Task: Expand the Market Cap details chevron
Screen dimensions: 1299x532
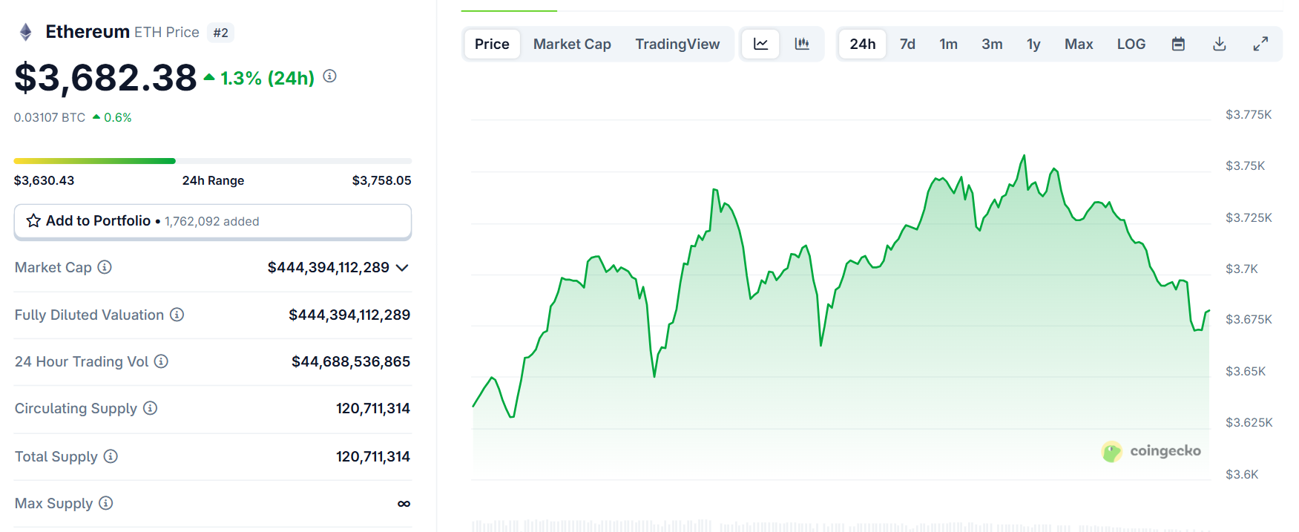Action: (402, 268)
